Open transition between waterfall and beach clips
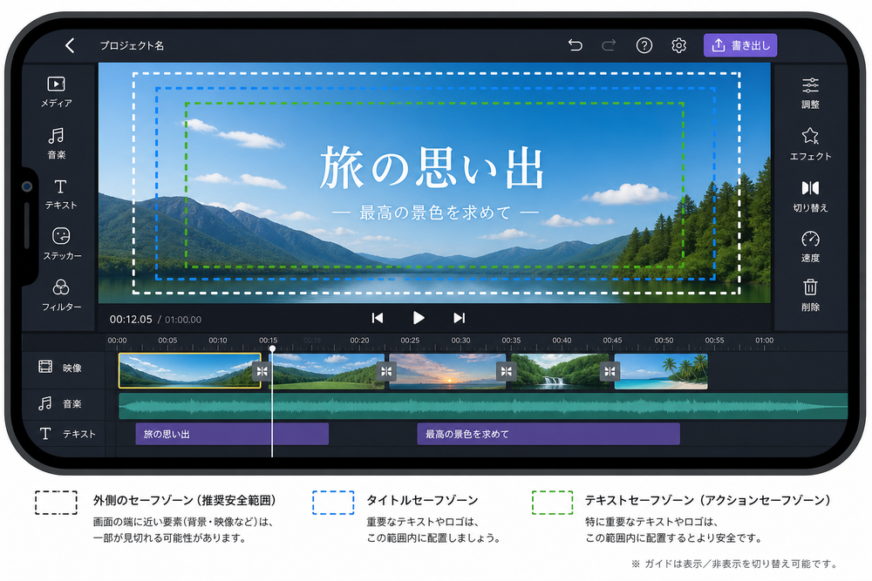872x581 pixels. pyautogui.click(x=610, y=371)
